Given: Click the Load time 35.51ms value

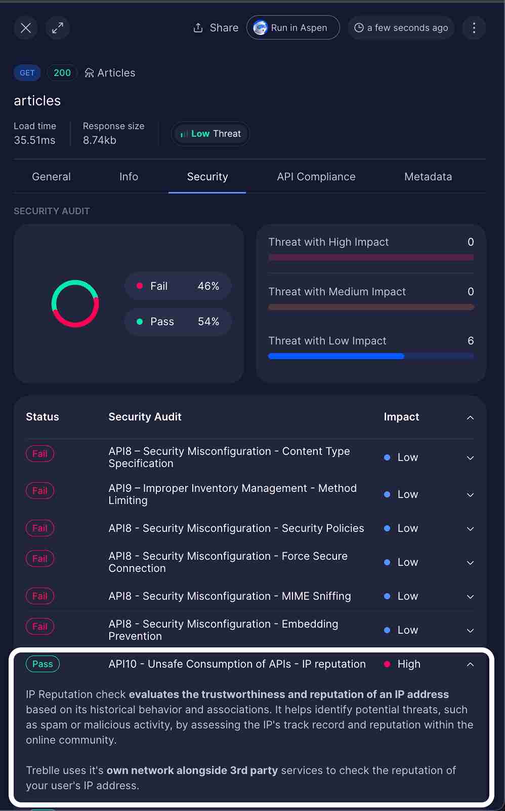Looking at the screenshot, I should [34, 140].
